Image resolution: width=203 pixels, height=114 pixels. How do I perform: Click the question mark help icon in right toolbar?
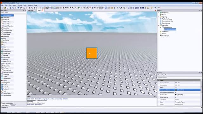tap(155, 8)
